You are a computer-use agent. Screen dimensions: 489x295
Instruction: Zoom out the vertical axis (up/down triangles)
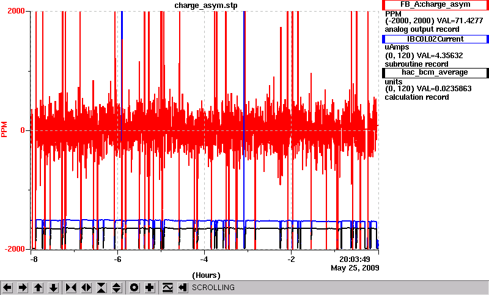(117, 288)
